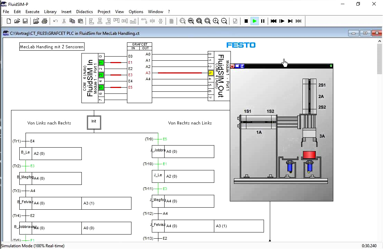Reset zoom to original size
The width and height of the screenshot is (383, 249).
(183, 21)
